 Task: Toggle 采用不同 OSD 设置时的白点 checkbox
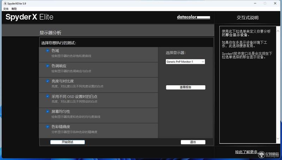click(x=48, y=96)
